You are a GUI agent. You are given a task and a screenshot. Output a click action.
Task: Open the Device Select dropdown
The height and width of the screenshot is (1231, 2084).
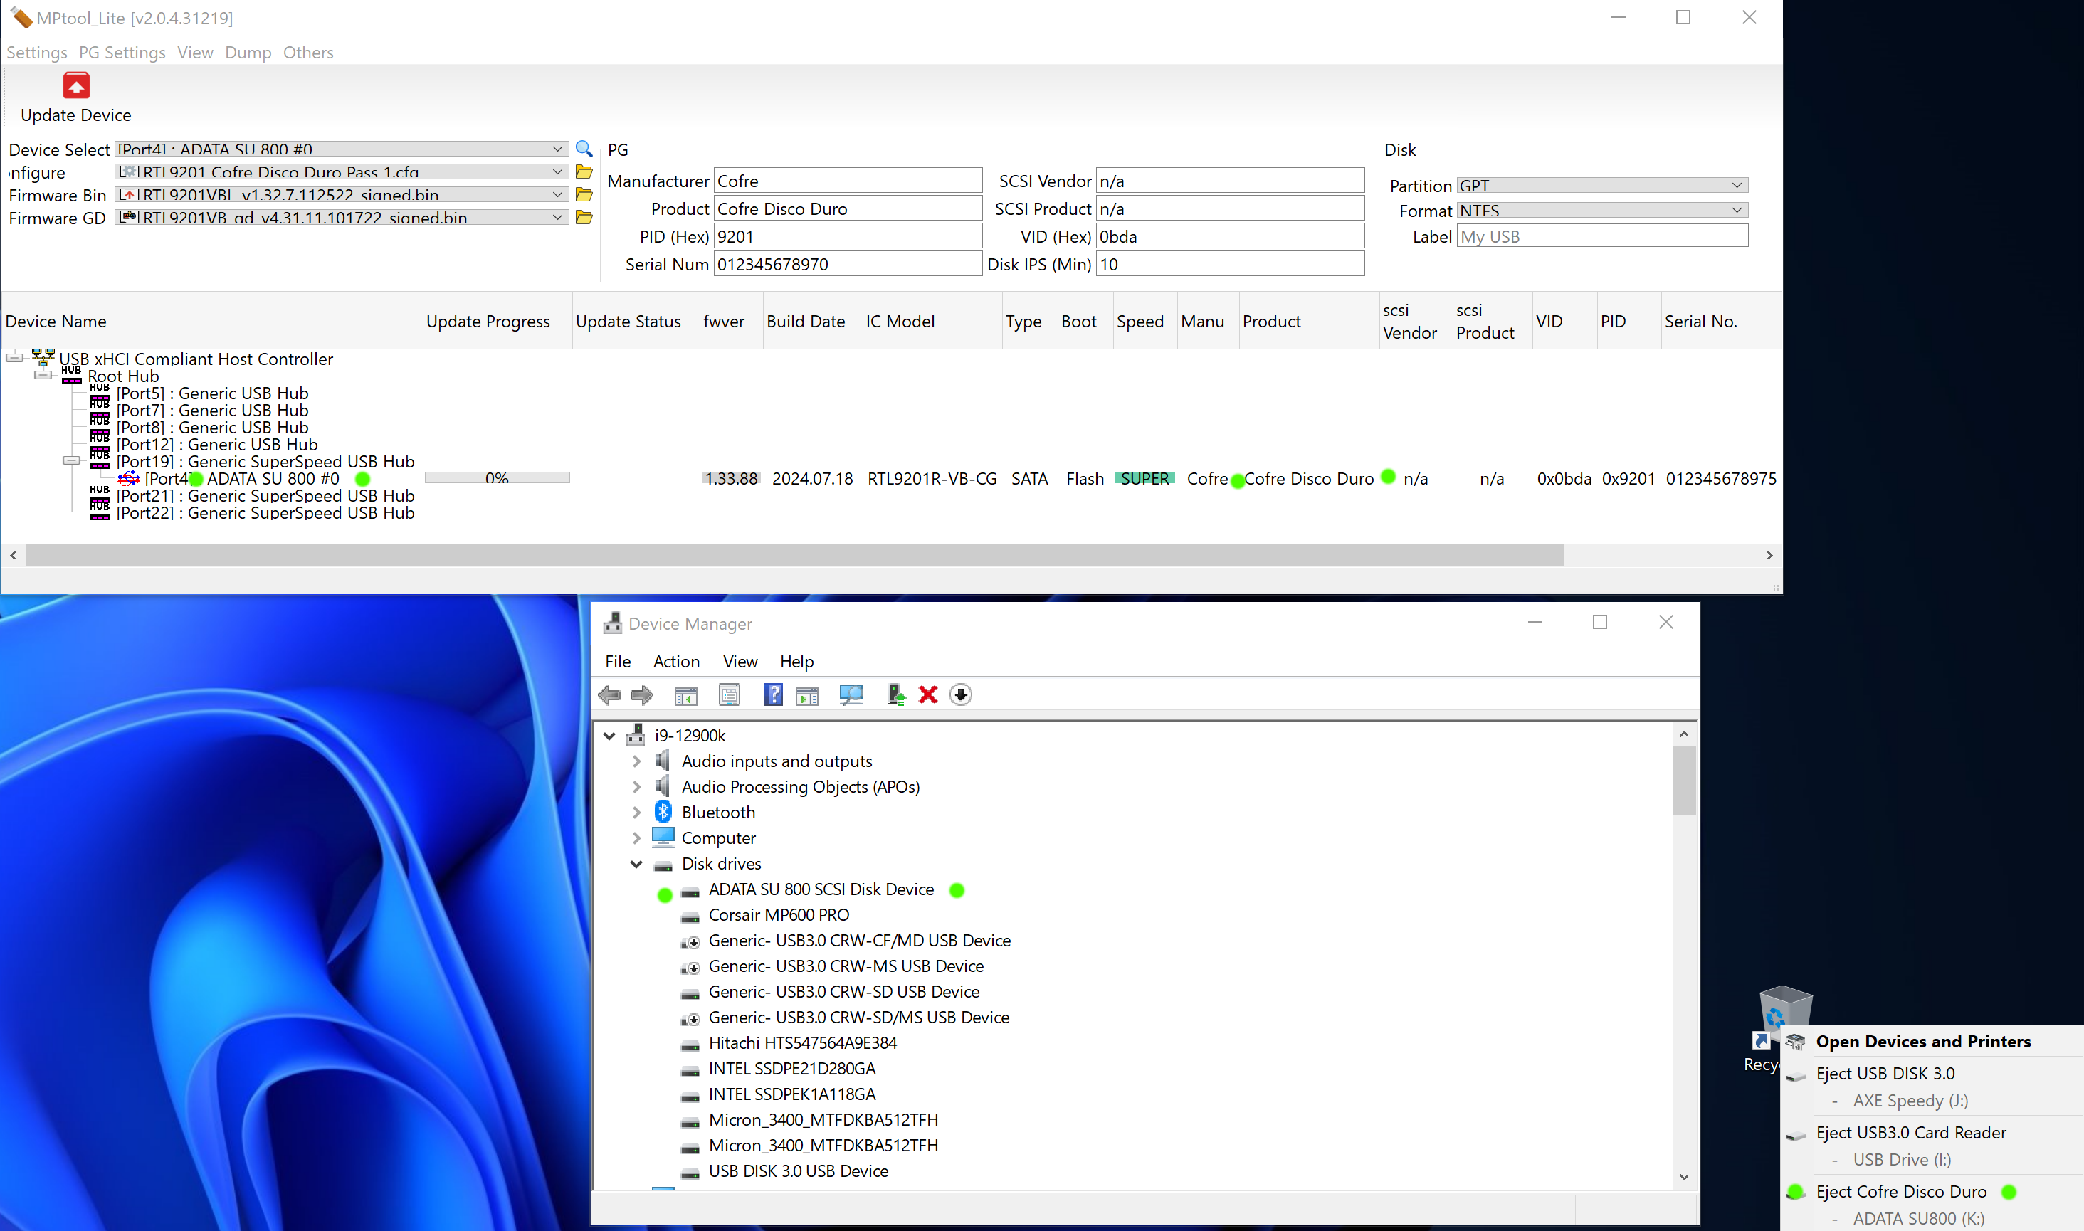(557, 149)
